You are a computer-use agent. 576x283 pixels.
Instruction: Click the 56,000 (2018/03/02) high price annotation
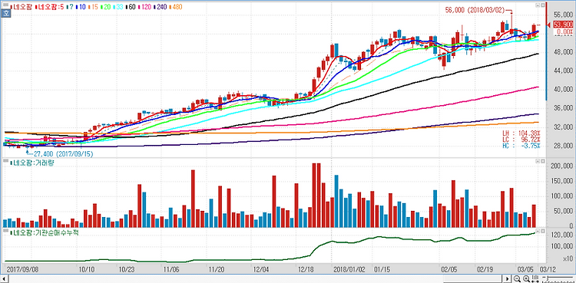(x=474, y=11)
